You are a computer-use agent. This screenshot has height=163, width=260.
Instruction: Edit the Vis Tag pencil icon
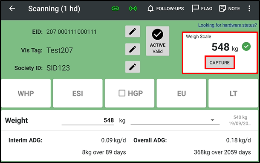tap(133, 49)
